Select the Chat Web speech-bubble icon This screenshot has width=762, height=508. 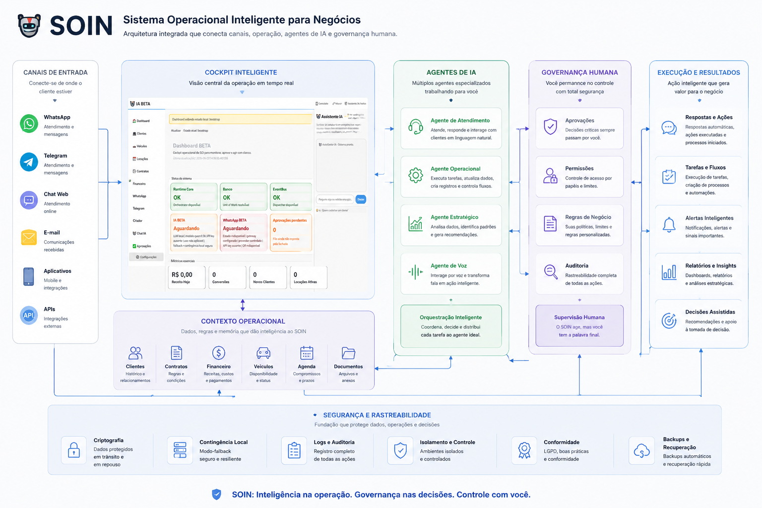[x=29, y=200]
